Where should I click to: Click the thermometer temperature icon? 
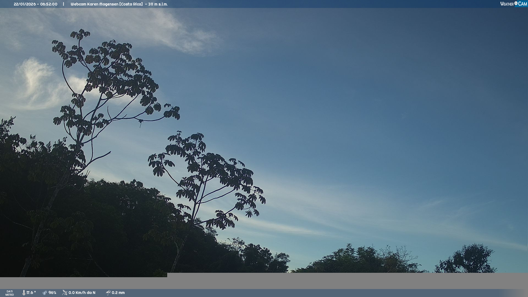click(24, 293)
